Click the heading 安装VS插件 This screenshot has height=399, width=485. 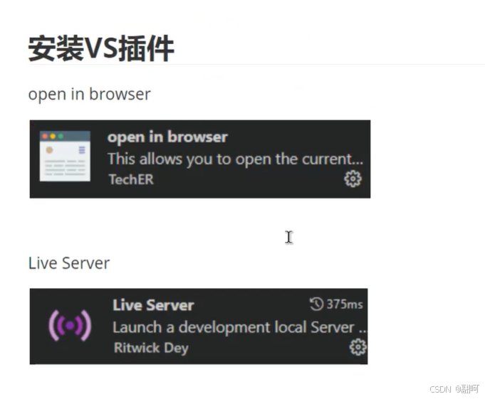click(101, 48)
